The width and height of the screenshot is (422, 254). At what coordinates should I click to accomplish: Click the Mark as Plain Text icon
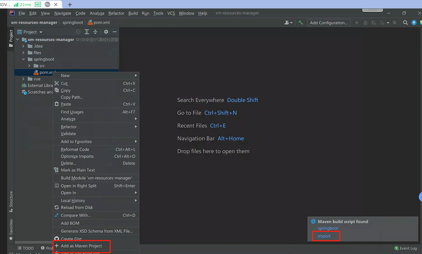[x=56, y=170]
